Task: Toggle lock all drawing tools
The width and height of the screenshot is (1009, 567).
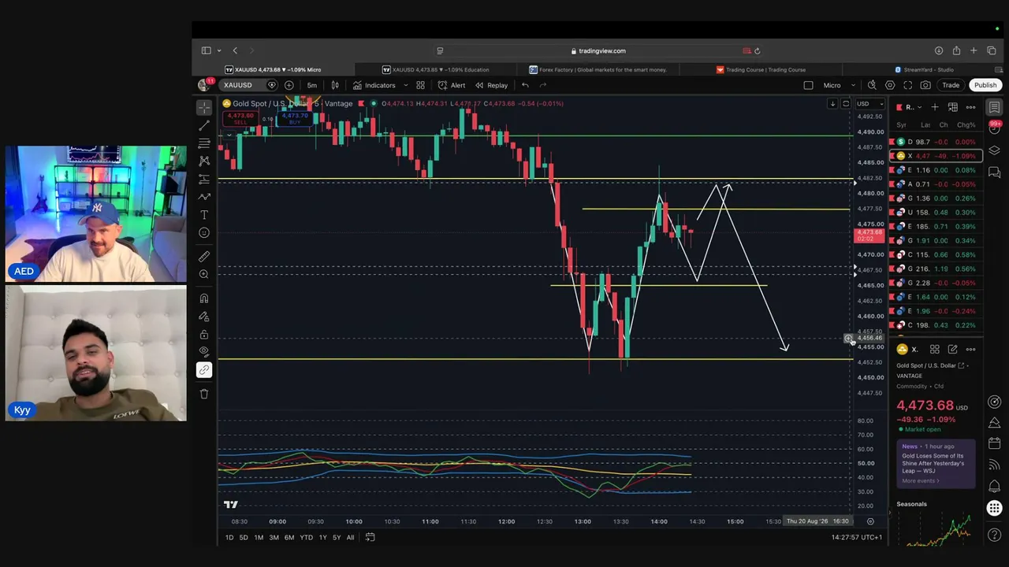Action: (204, 334)
